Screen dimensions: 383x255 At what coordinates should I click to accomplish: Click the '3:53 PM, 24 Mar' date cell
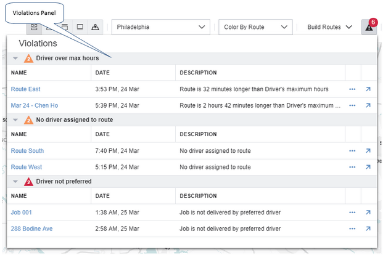[x=117, y=89]
